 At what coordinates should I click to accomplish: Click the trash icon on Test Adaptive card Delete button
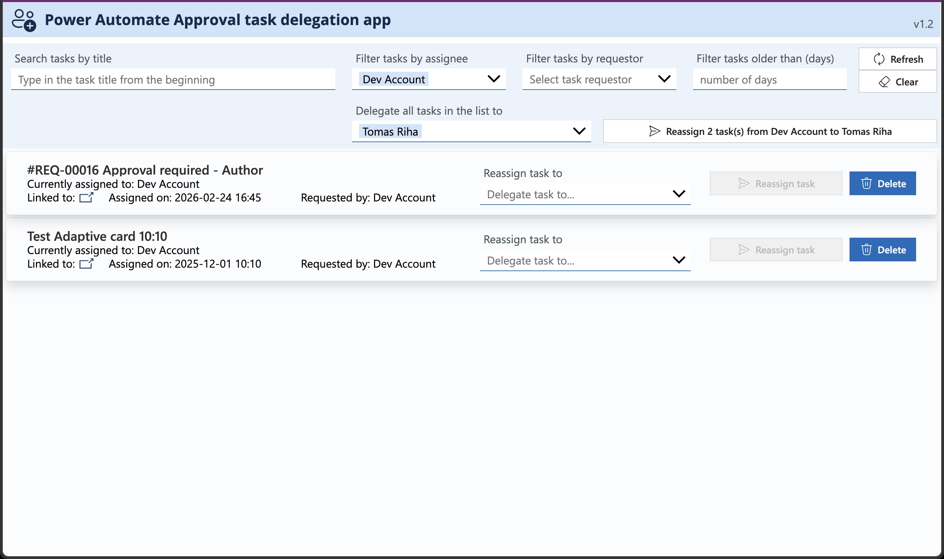coord(867,250)
